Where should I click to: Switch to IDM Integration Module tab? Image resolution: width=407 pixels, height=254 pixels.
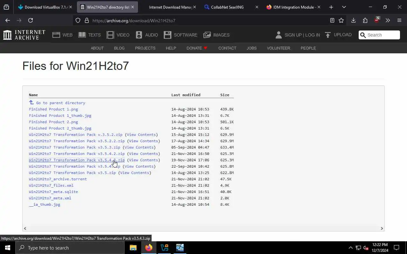click(293, 7)
